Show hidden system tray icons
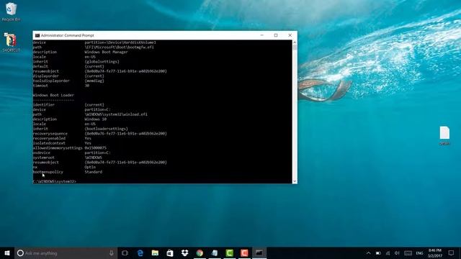 click(368, 253)
